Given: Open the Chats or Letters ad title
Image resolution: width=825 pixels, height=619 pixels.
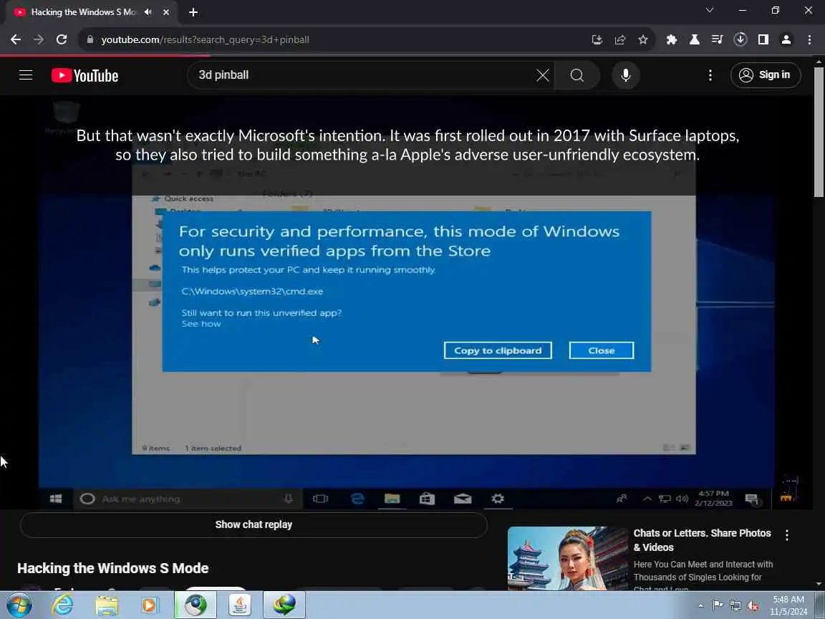Looking at the screenshot, I should (702, 540).
